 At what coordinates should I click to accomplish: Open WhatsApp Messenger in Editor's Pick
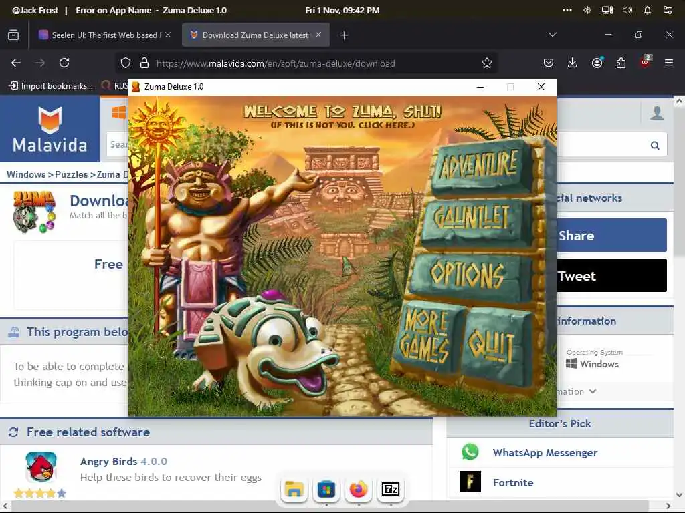point(545,453)
